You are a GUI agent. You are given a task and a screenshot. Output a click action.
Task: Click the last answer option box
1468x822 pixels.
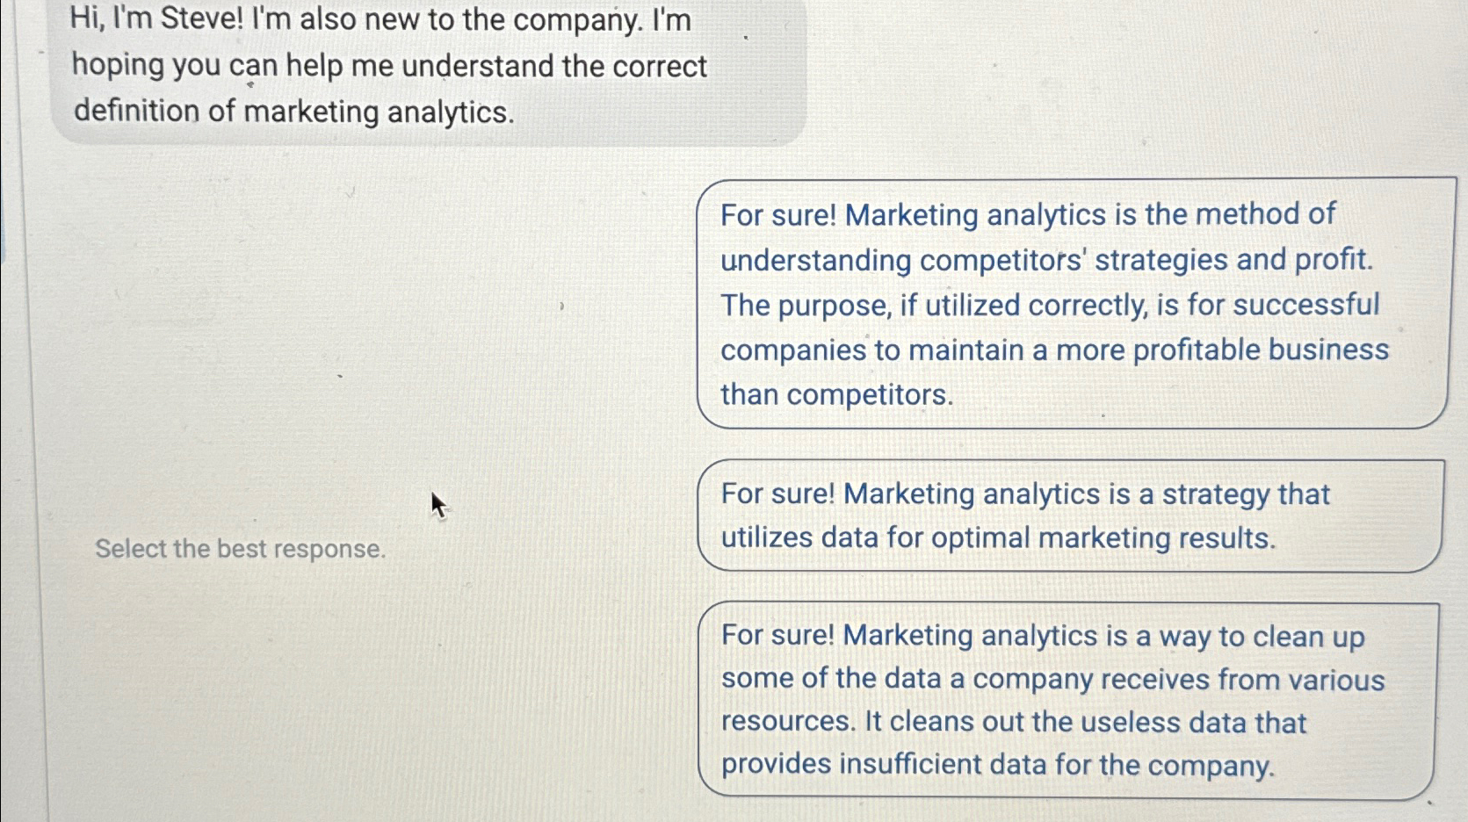point(1067,700)
